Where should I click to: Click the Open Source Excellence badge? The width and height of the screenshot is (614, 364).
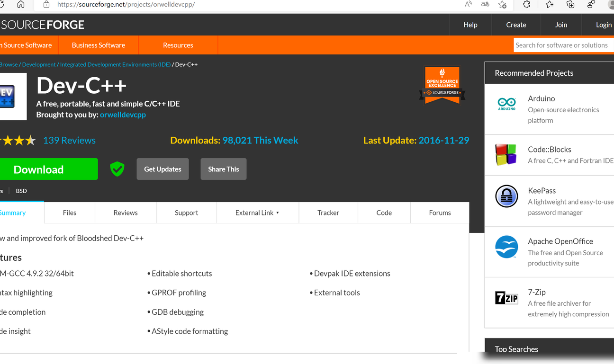442,85
